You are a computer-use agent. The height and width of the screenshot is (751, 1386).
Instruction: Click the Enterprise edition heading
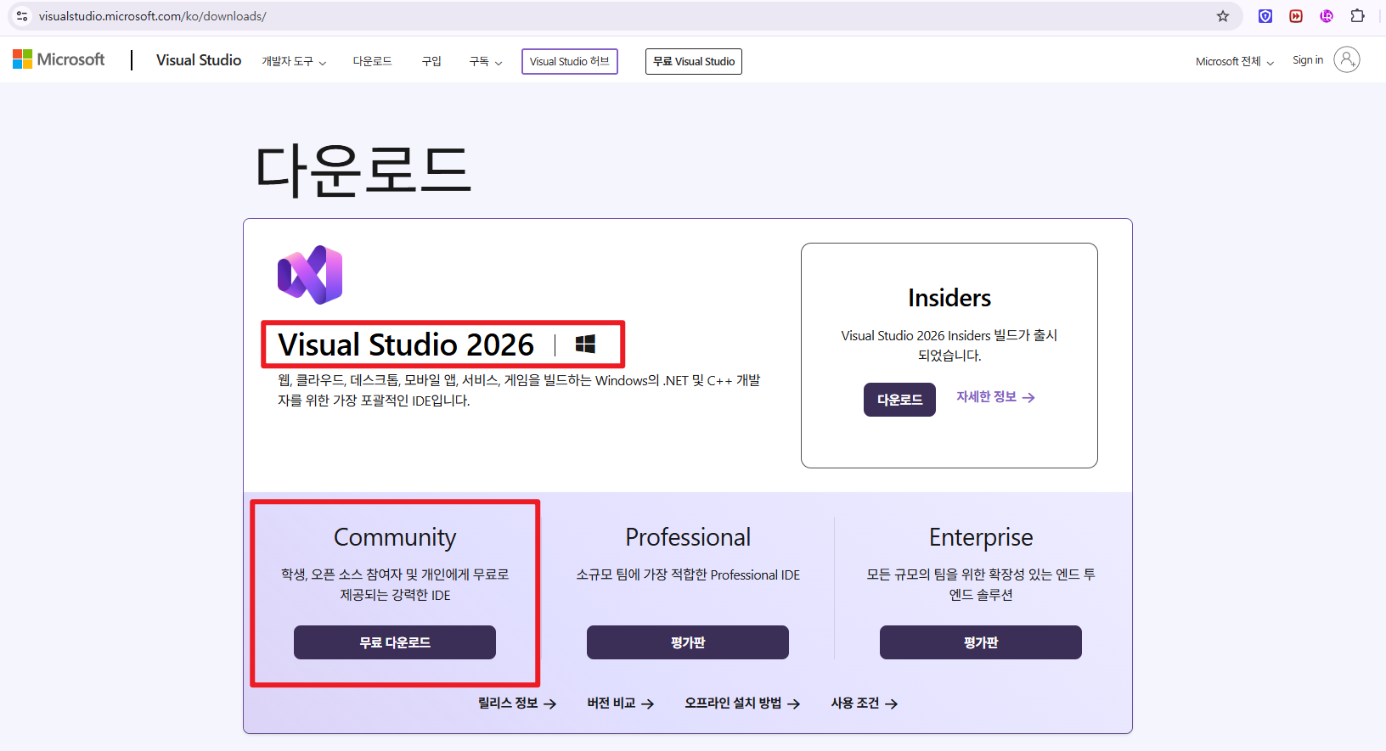[x=981, y=537]
